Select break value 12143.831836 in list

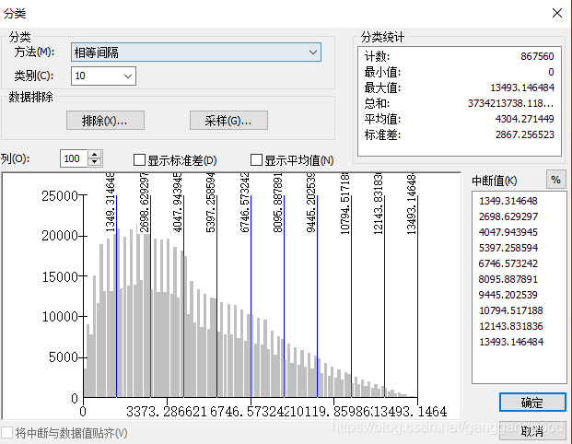point(510,326)
